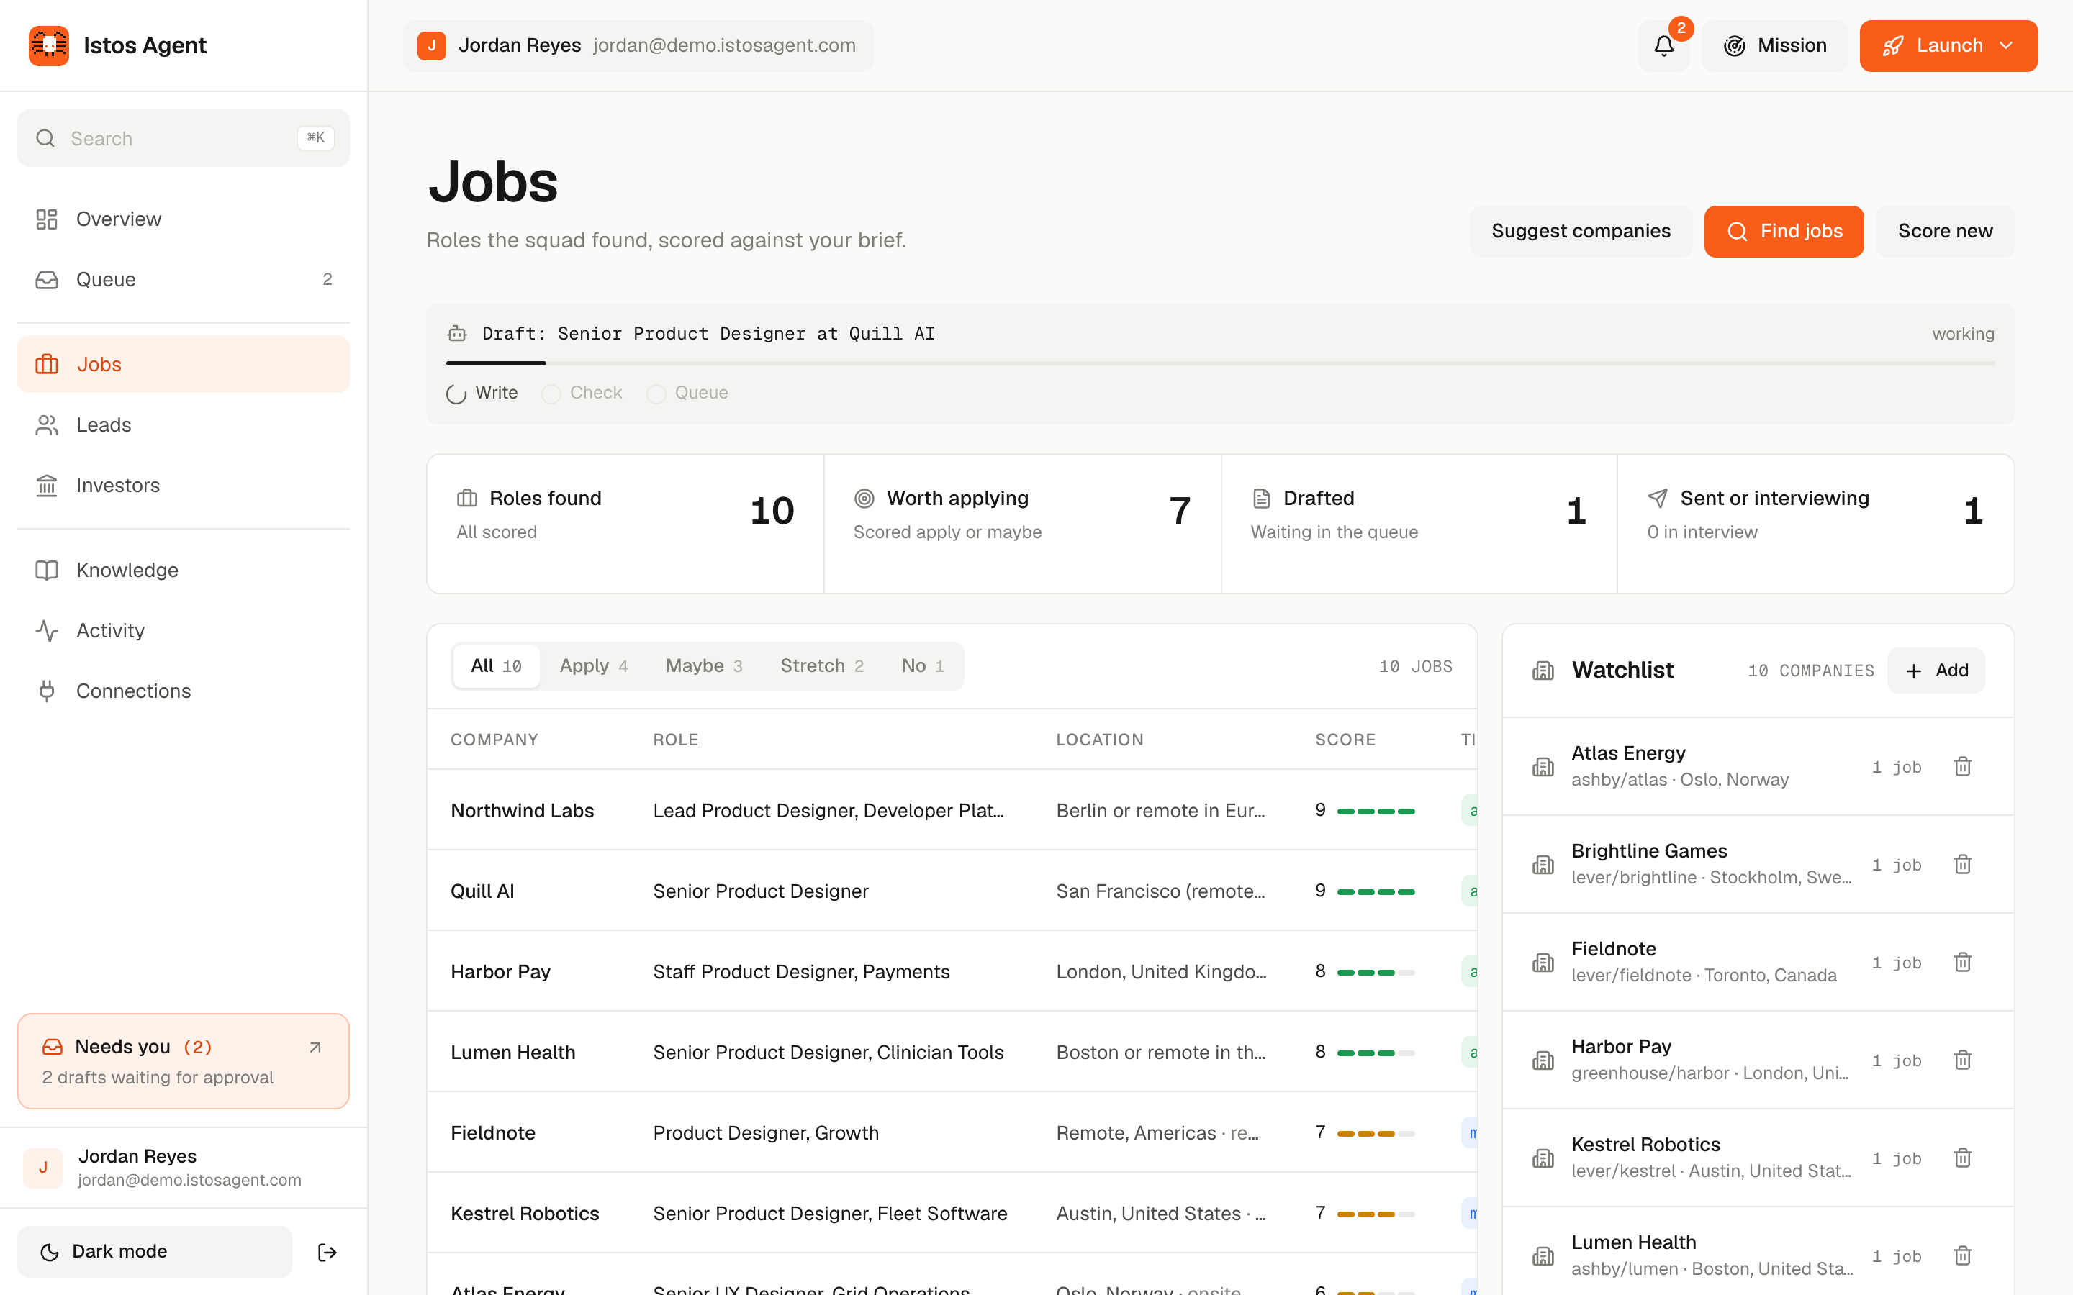Select the Write step indicator
This screenshot has height=1295, width=2073.
(x=482, y=393)
